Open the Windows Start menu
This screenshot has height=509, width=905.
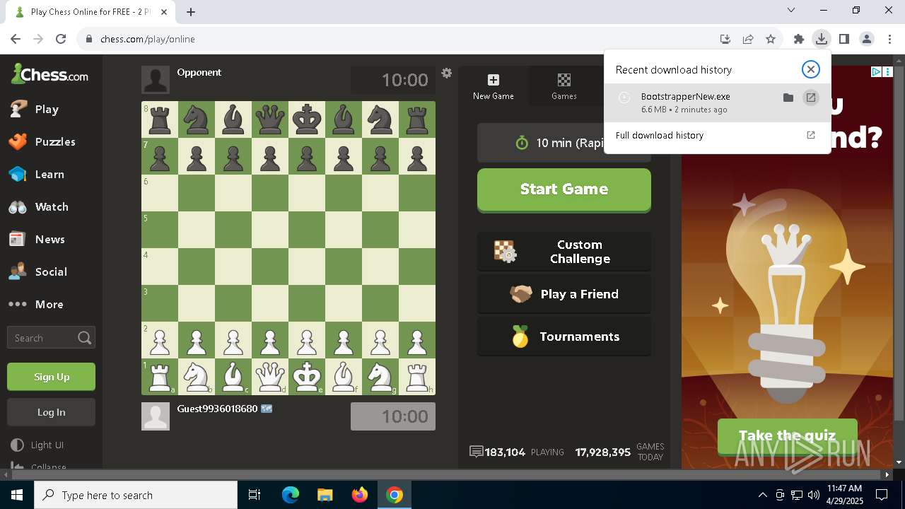point(17,495)
